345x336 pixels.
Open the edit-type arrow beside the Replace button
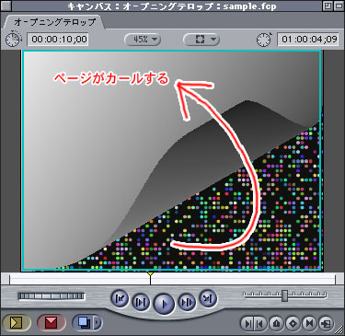point(98,322)
